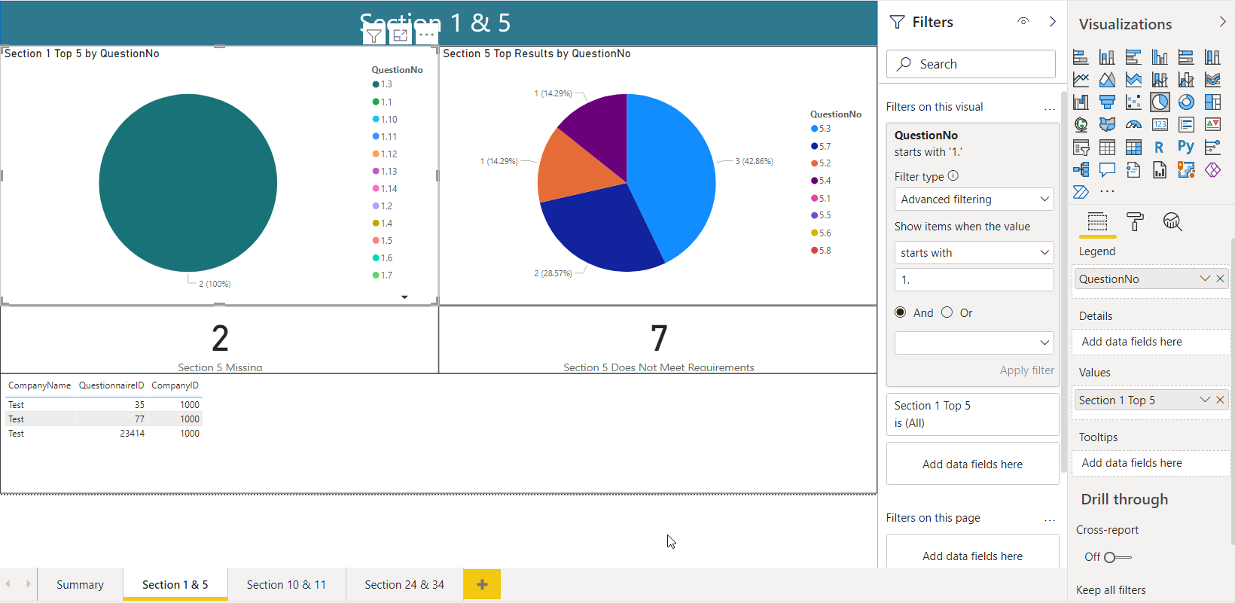
Task: Select the Section 1 & 5 tab
Action: 175,585
